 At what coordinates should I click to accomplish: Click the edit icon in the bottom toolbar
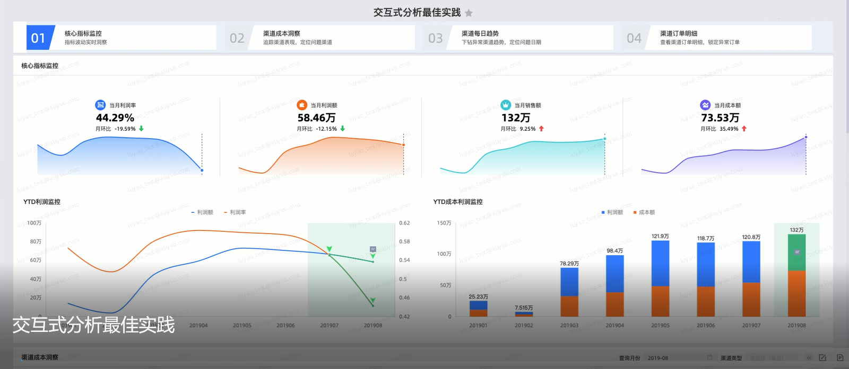tap(822, 358)
